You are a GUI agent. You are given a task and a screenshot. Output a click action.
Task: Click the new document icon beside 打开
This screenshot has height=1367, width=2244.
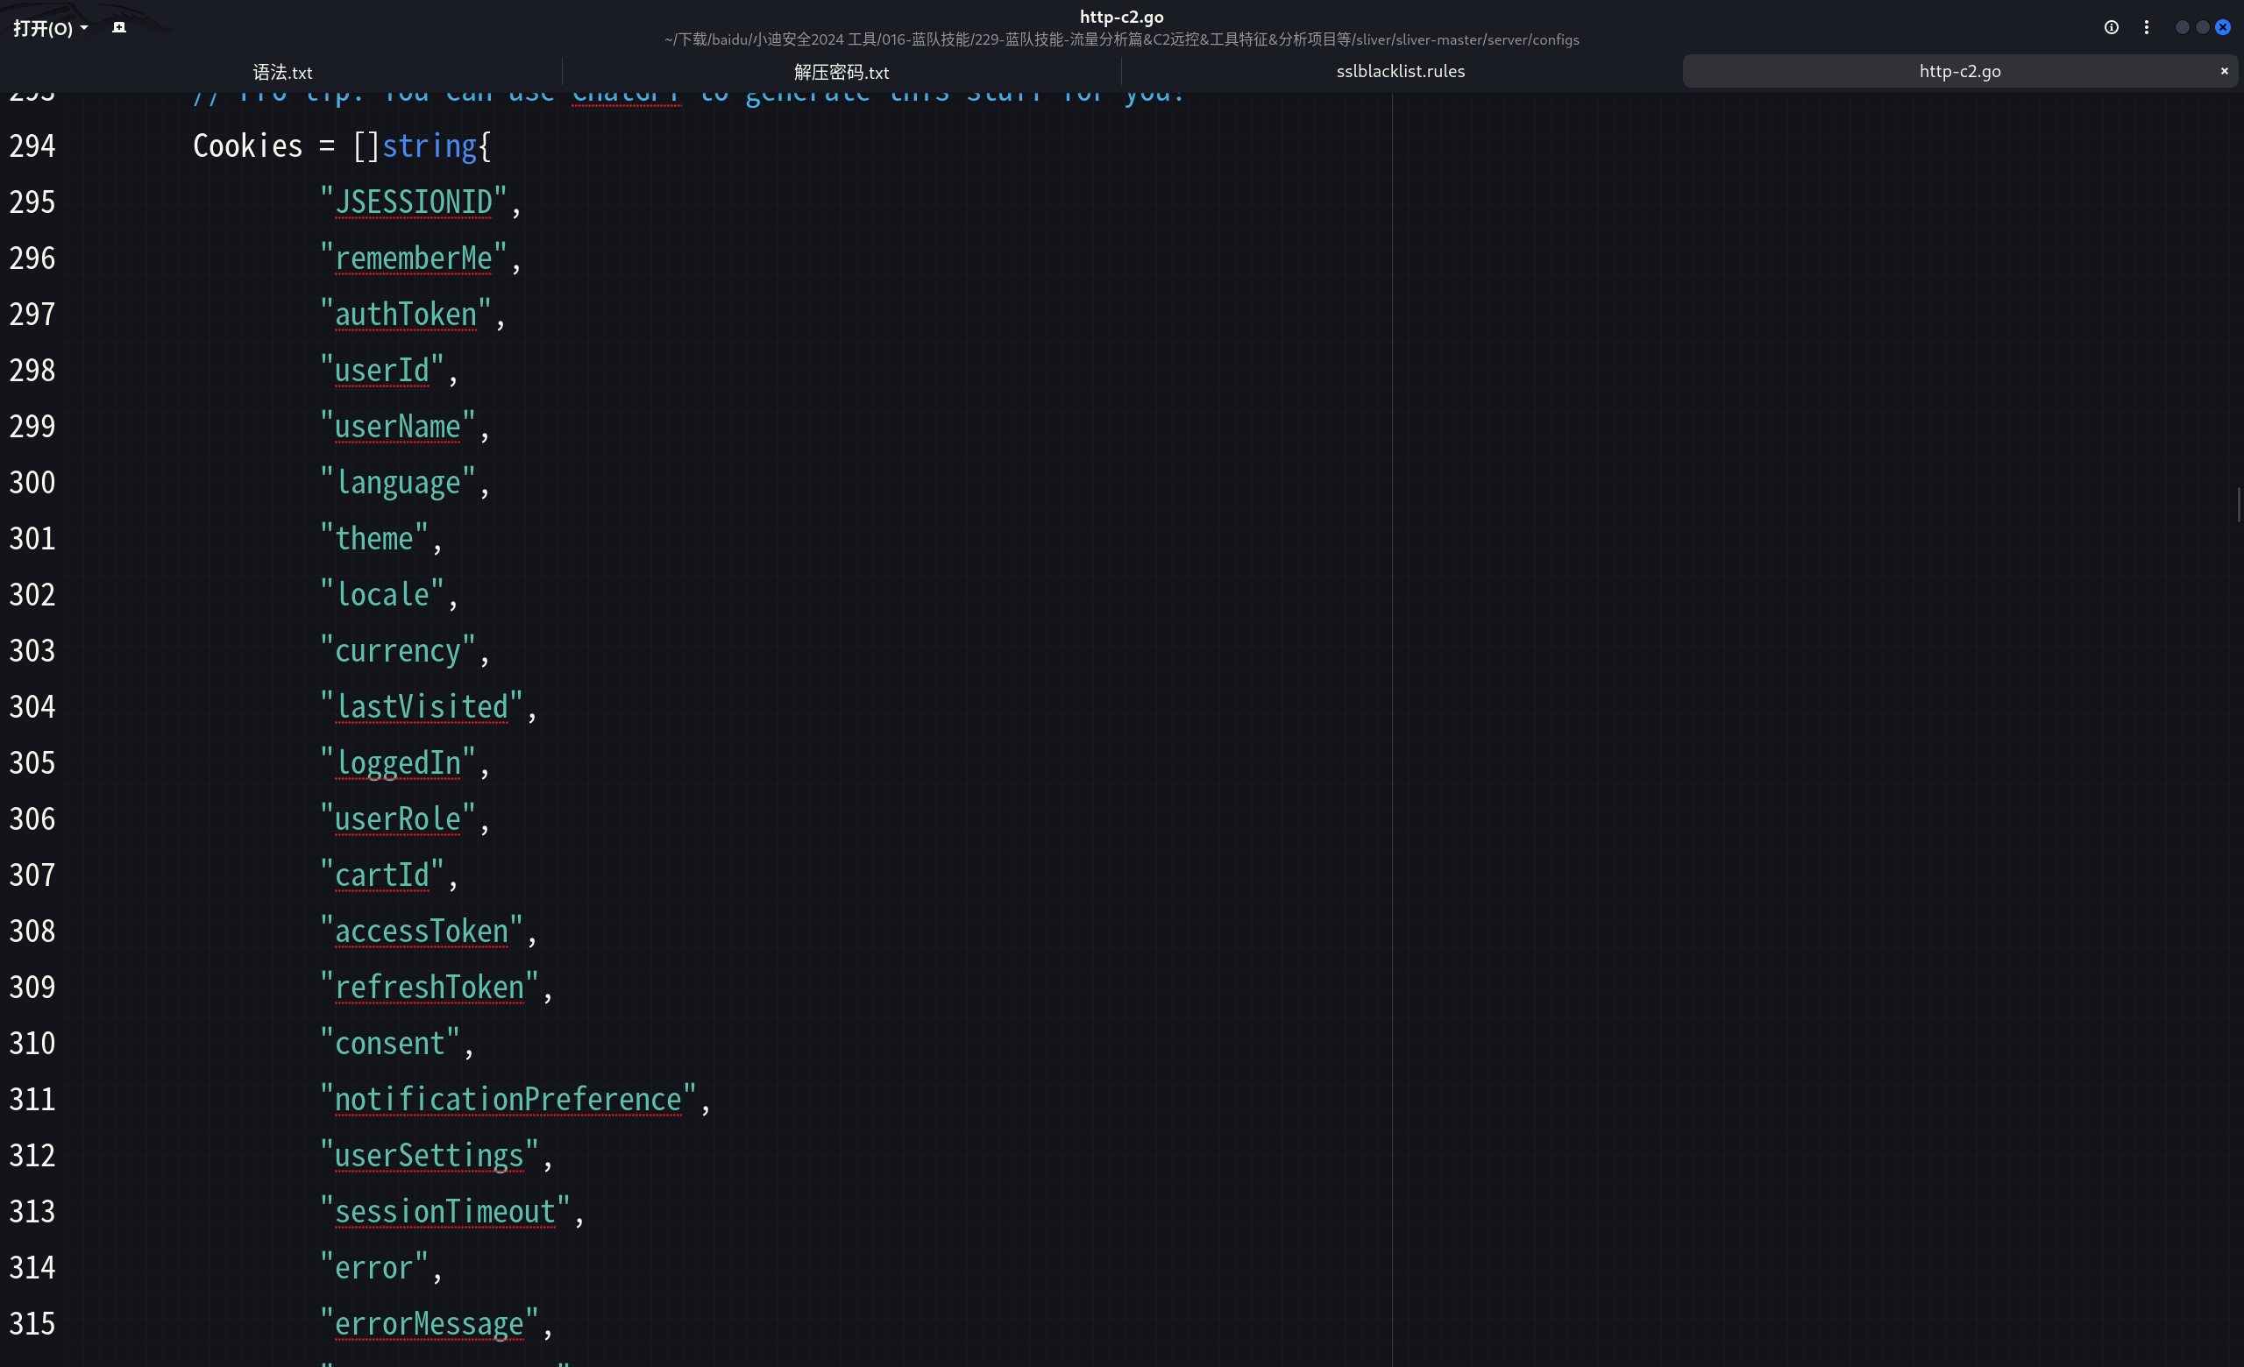[118, 27]
